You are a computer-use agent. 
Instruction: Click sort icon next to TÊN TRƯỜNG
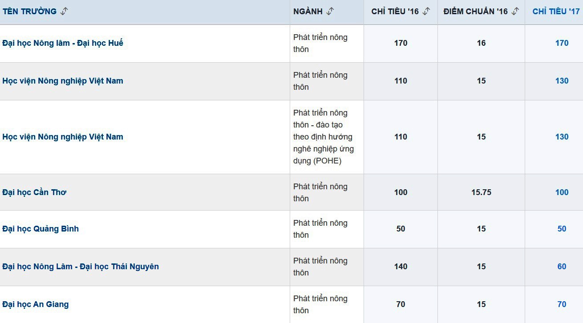[64, 12]
